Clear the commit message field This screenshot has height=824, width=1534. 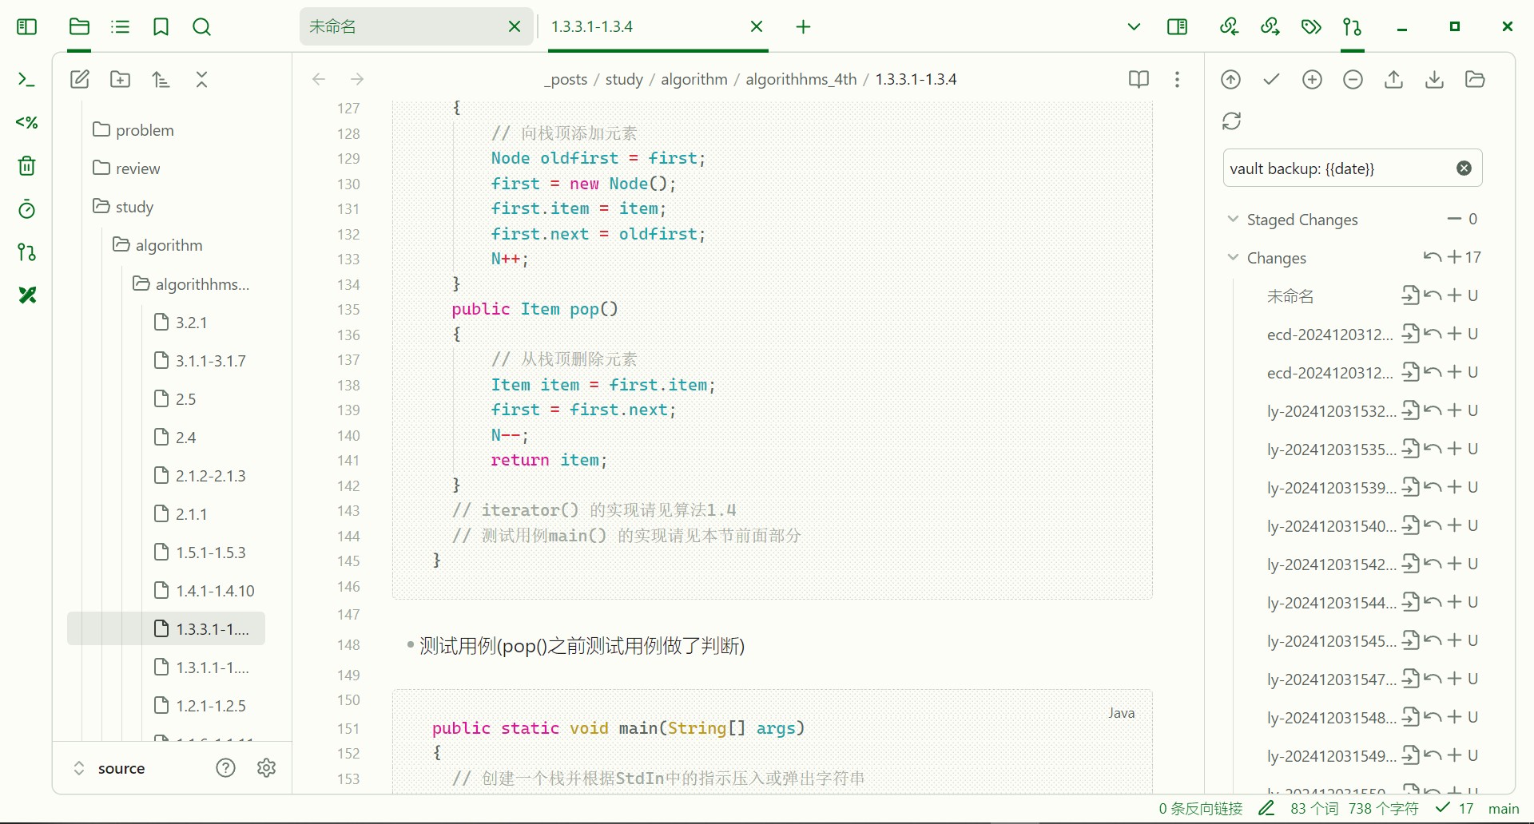point(1464,168)
